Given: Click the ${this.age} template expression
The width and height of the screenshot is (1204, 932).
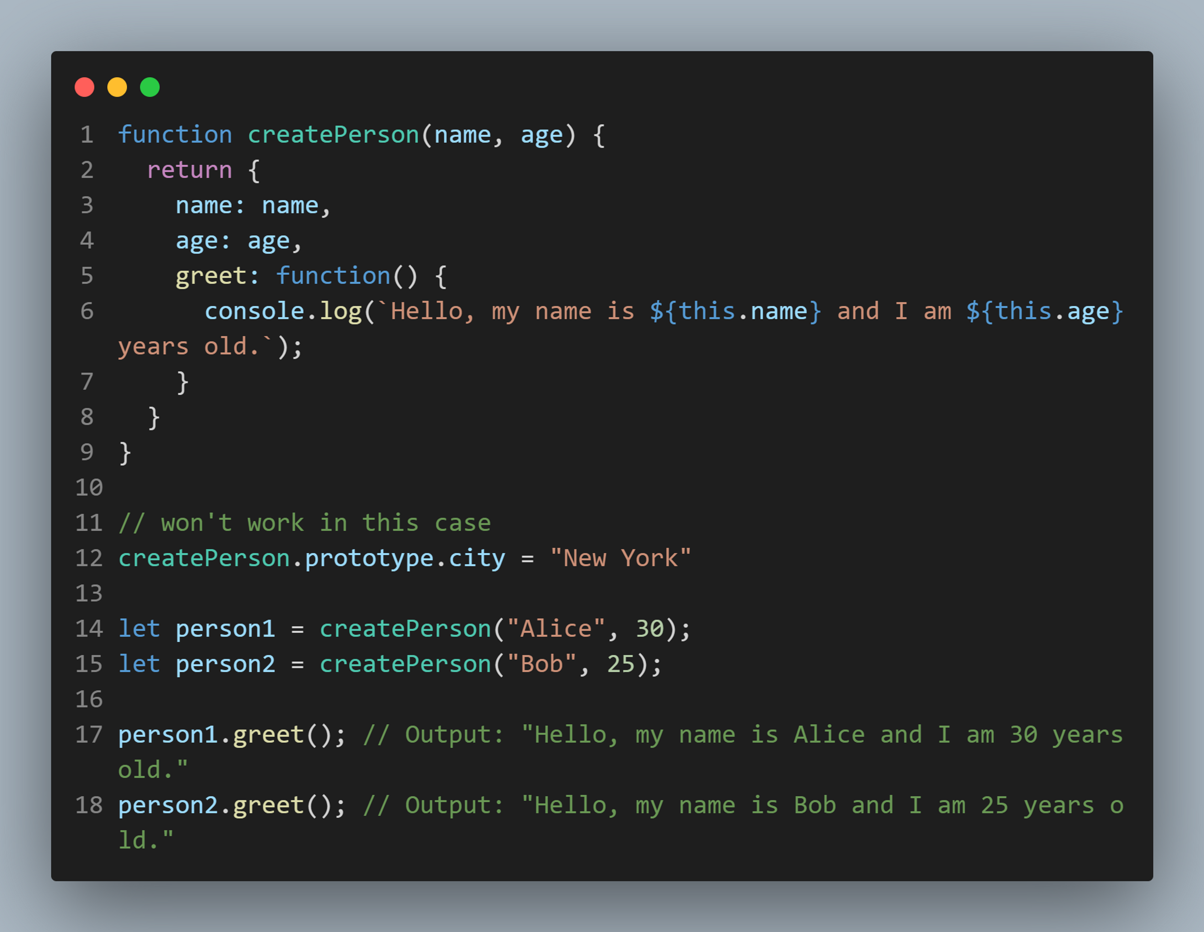Looking at the screenshot, I should pyautogui.click(x=1044, y=311).
